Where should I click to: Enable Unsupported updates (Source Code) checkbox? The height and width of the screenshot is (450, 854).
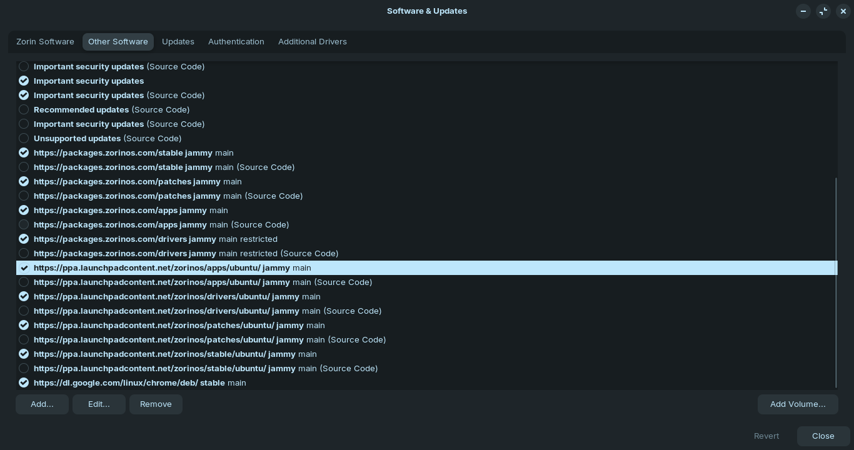click(x=24, y=138)
